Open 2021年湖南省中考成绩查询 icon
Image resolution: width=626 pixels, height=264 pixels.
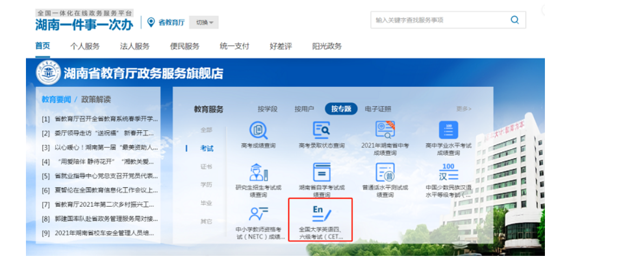point(385,130)
